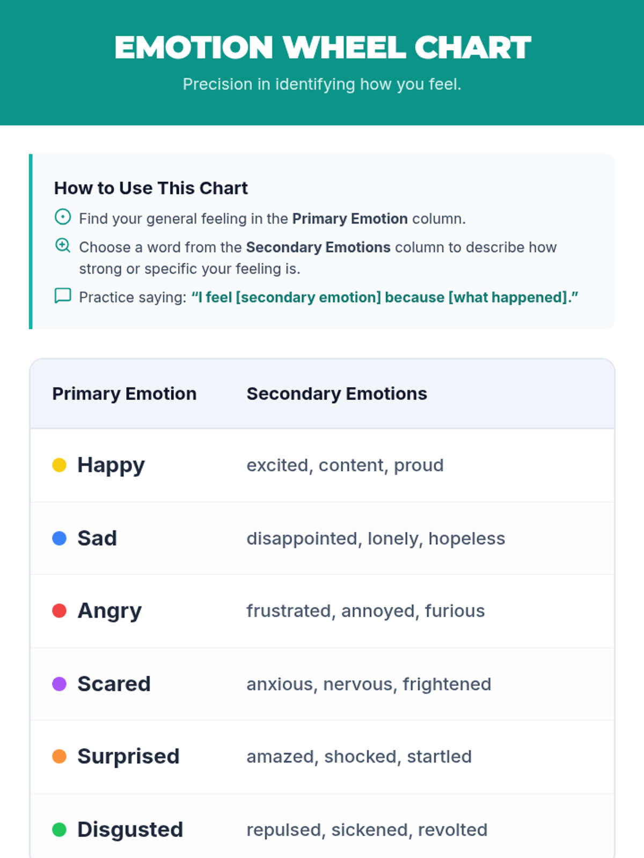Click the Secondary Emotions column header
Viewport: 644px width, 858px height.
(336, 394)
